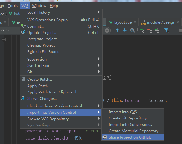Unselect occurrence icon with red minus
The height and width of the screenshot is (144, 182).
click(150, 31)
